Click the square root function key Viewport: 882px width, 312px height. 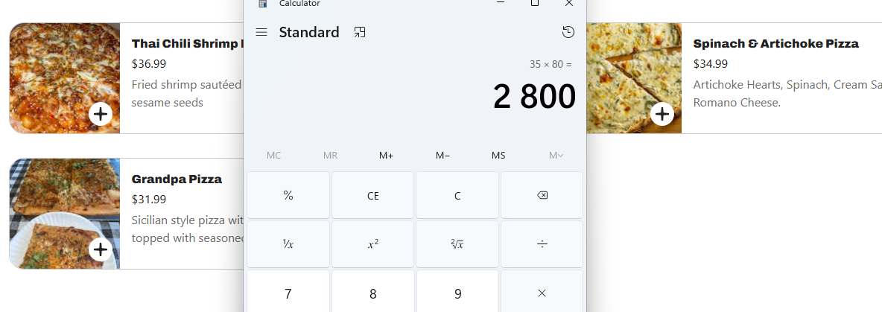click(457, 244)
